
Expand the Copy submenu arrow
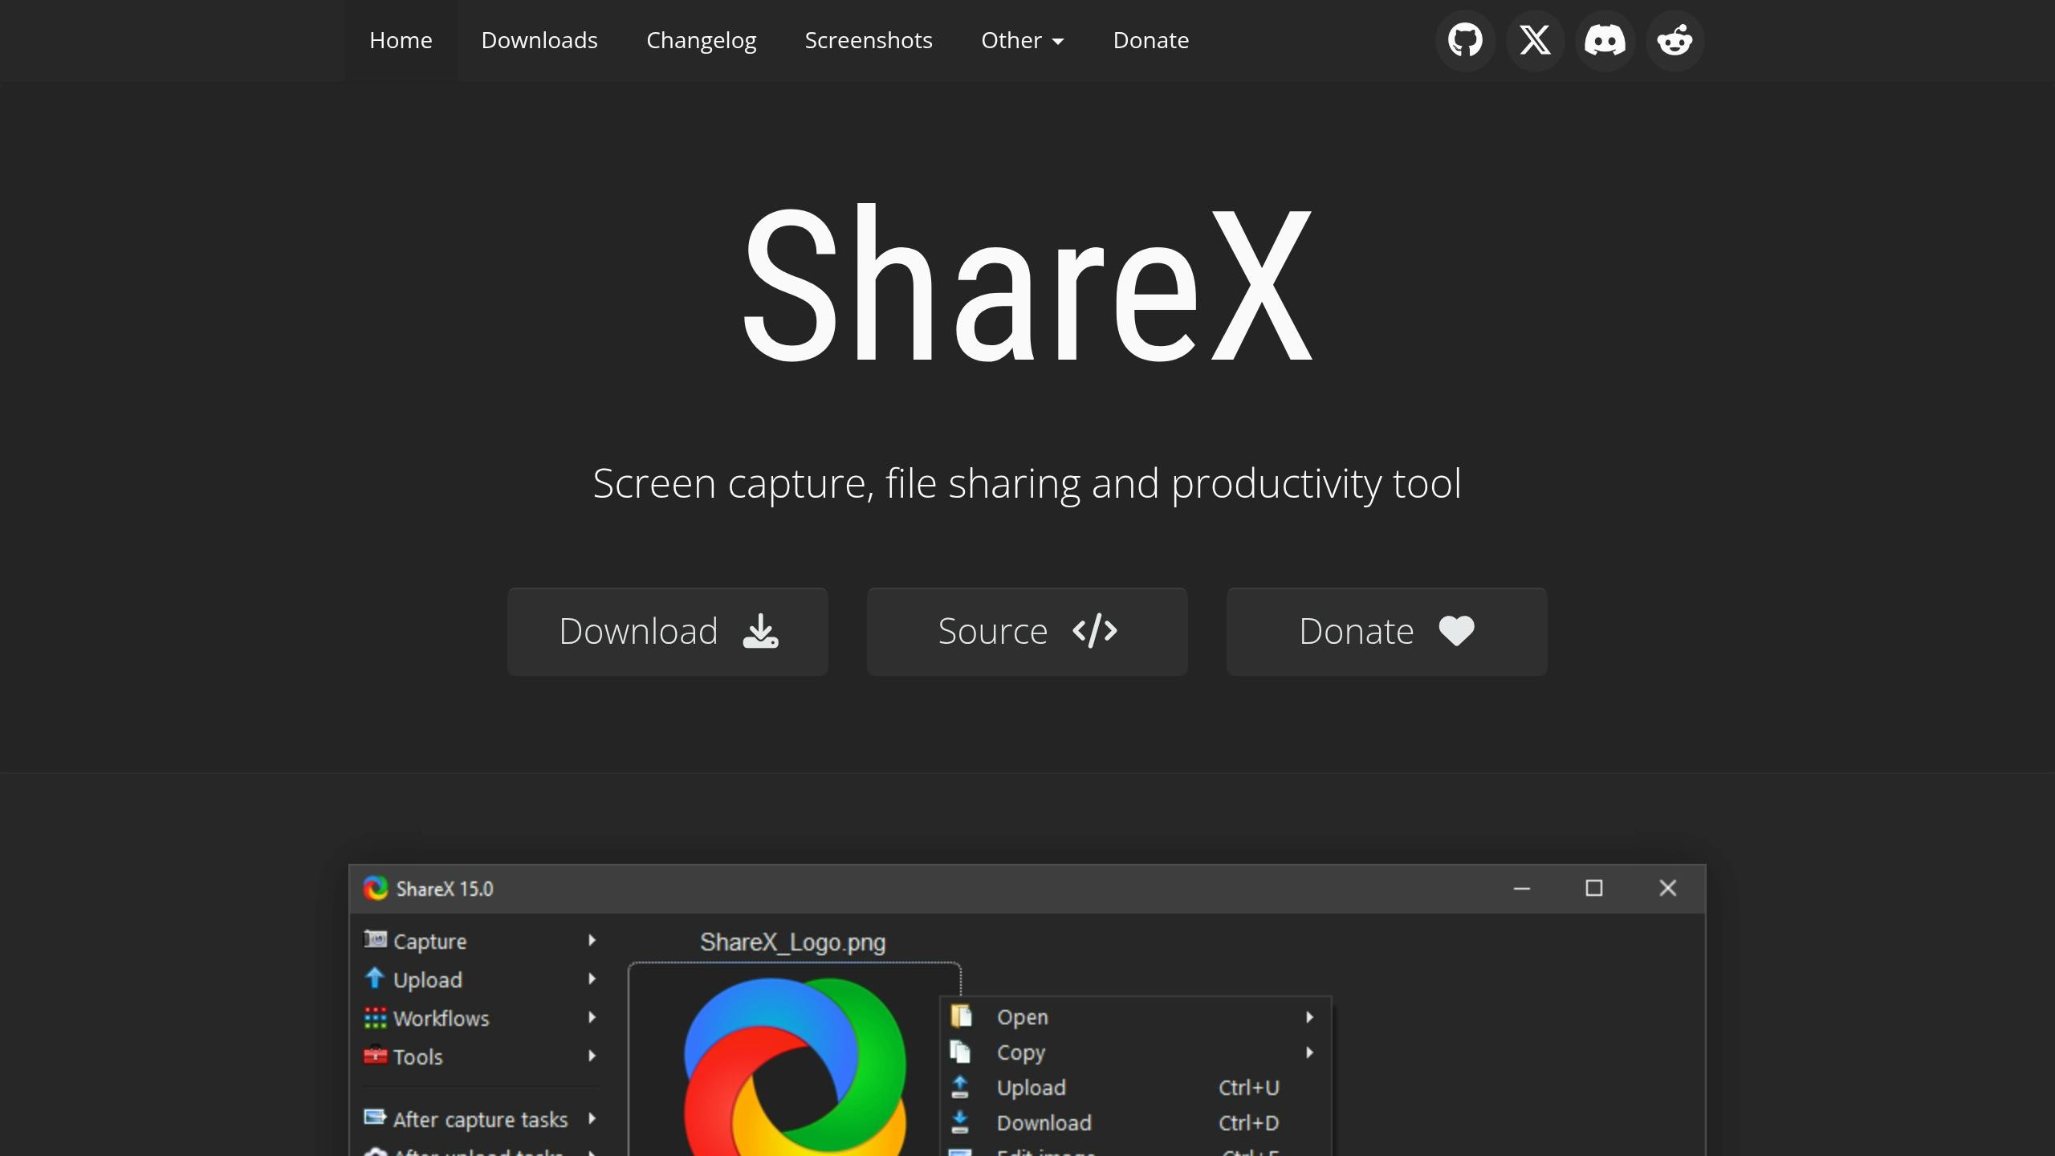pyautogui.click(x=1309, y=1052)
